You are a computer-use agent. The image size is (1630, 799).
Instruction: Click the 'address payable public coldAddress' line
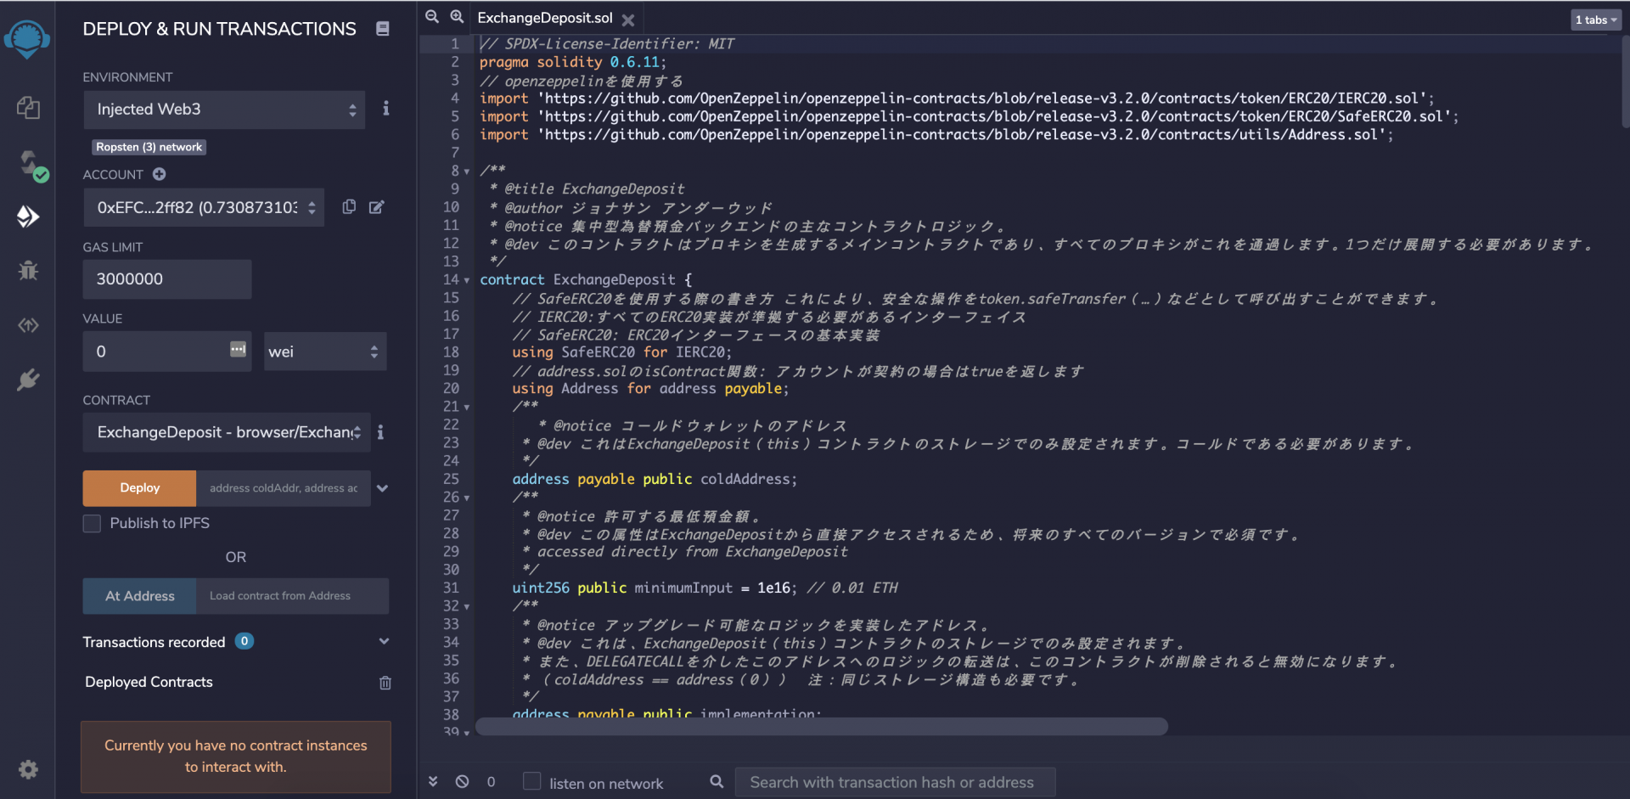(x=655, y=479)
